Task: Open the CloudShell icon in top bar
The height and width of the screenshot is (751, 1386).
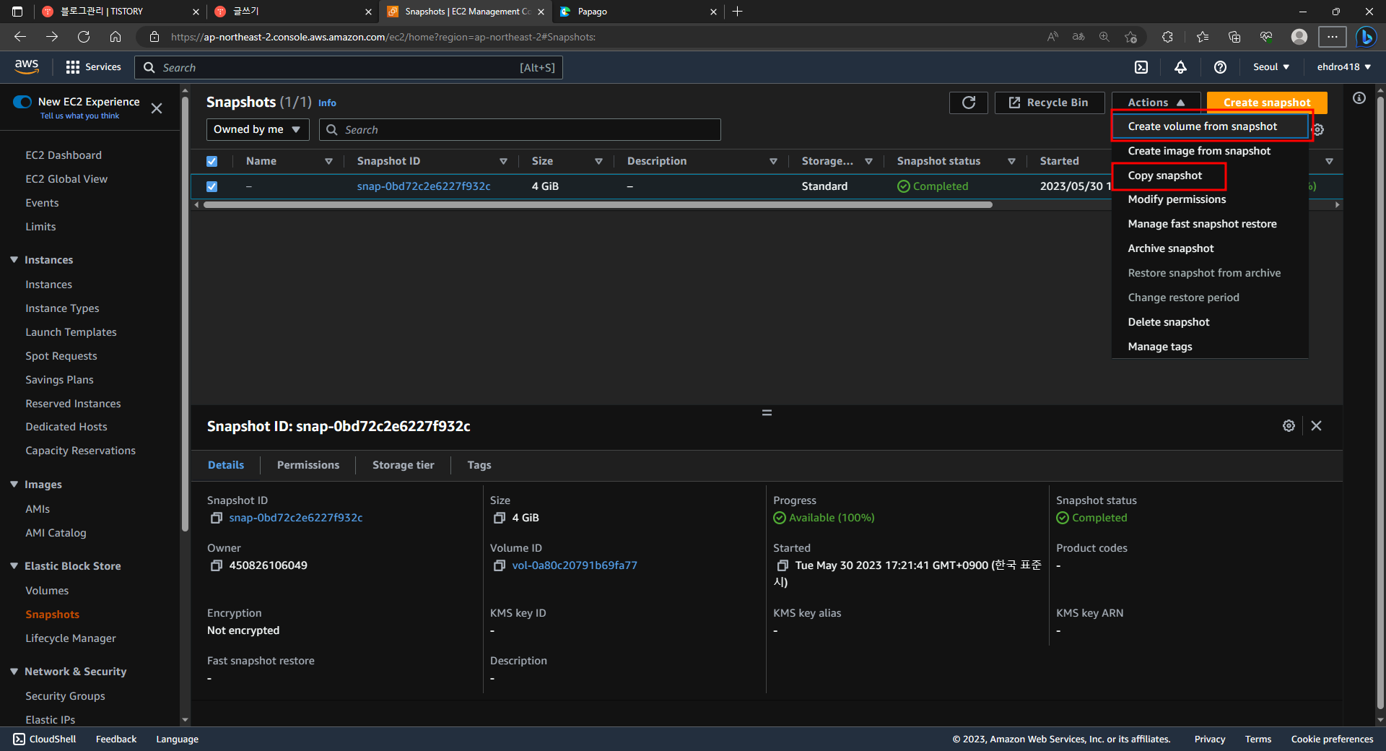Action: (x=1141, y=67)
